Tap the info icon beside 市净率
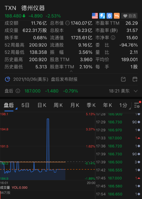The image size is (142, 199). [x=113, y=37]
